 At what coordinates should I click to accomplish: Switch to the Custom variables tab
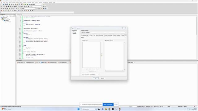tap(117, 35)
